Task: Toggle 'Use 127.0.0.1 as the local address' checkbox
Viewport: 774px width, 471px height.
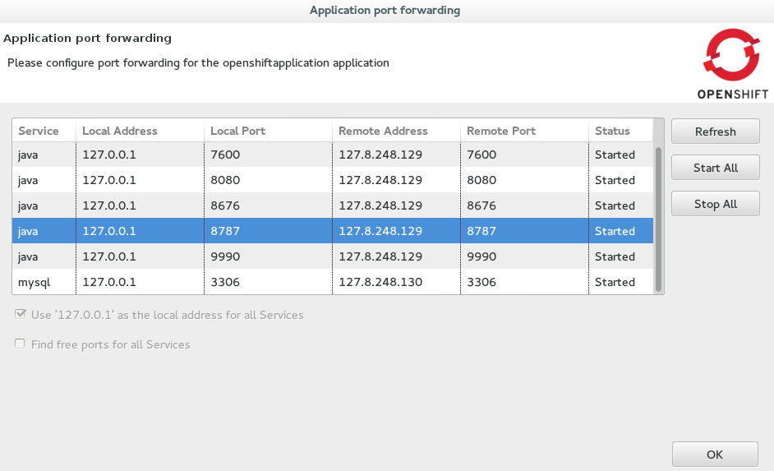Action: click(x=20, y=314)
